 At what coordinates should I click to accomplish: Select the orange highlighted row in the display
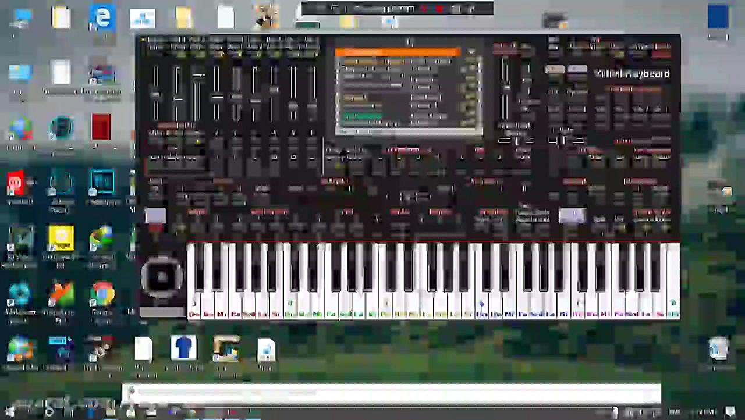tap(397, 52)
